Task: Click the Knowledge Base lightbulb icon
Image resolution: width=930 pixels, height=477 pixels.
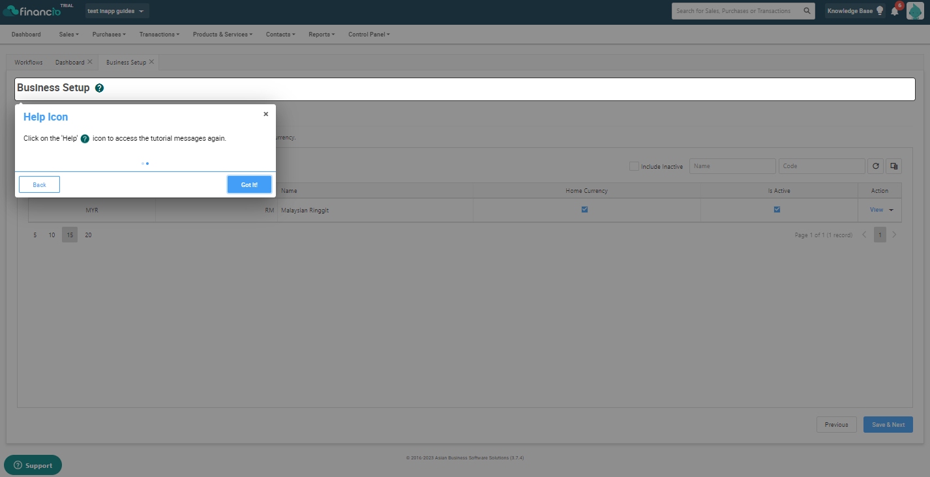Action: coord(880,11)
